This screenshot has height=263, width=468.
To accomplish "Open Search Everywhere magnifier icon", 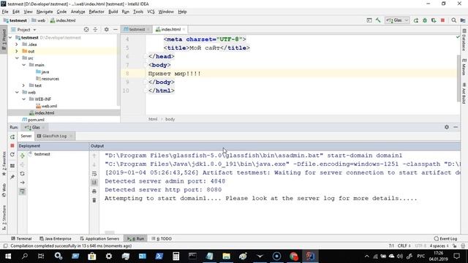I will pyautogui.click(x=453, y=20).
